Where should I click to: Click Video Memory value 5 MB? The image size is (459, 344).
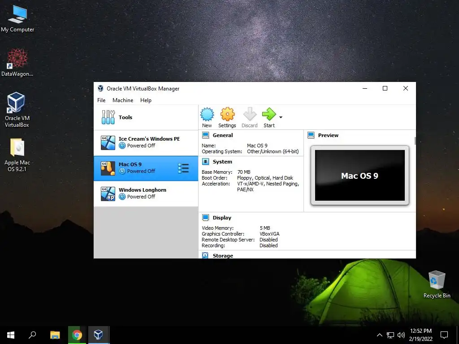[265, 228]
